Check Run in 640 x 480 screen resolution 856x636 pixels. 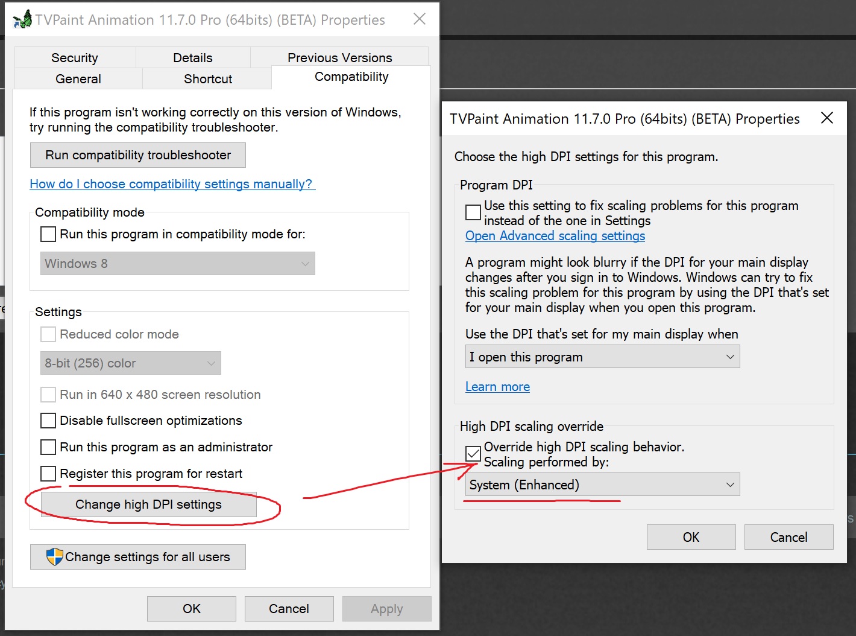click(48, 395)
